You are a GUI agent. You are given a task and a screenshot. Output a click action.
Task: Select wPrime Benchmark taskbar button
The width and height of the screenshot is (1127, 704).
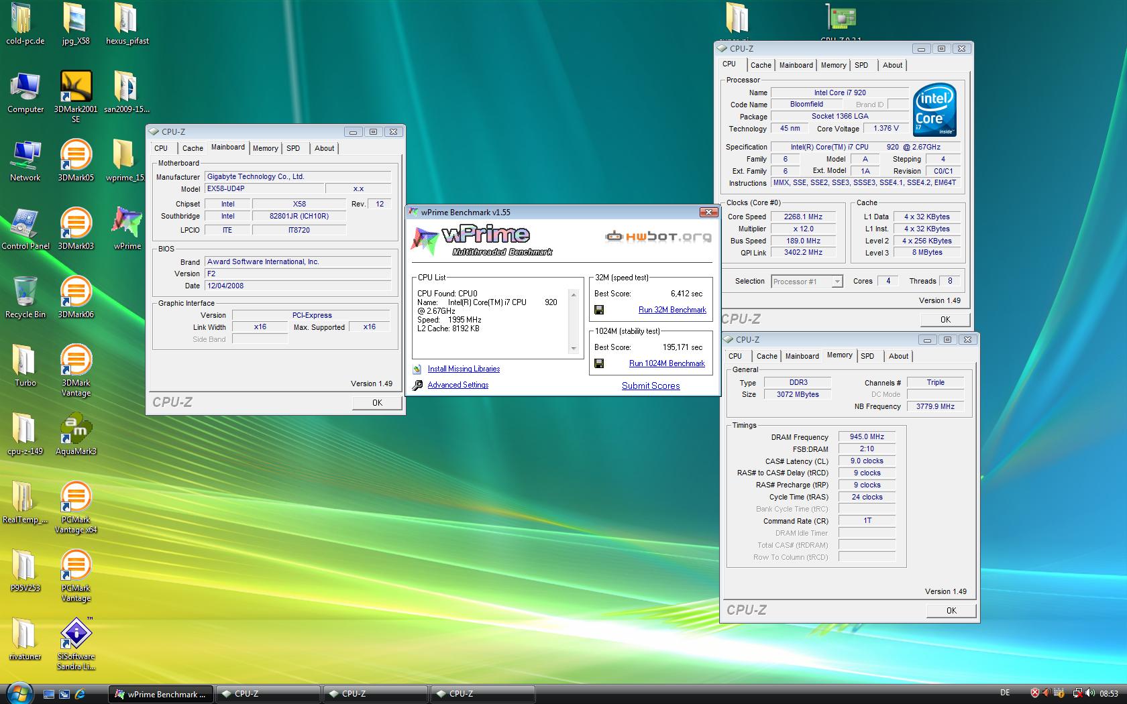tap(161, 694)
